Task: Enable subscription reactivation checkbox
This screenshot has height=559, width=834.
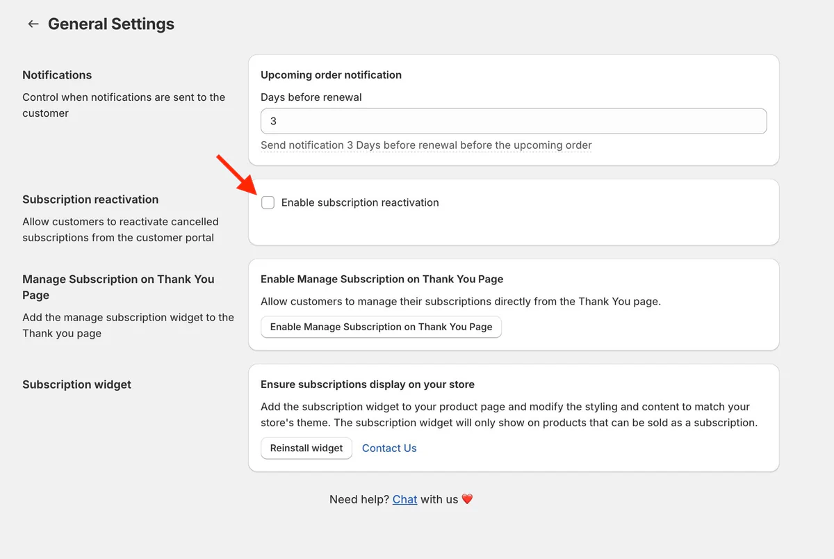Action: click(268, 202)
